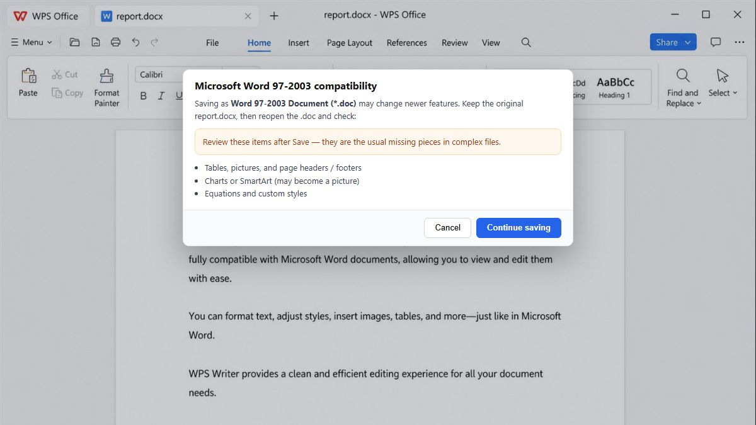Click 'Equations and custom styles' bullet

tap(256, 194)
